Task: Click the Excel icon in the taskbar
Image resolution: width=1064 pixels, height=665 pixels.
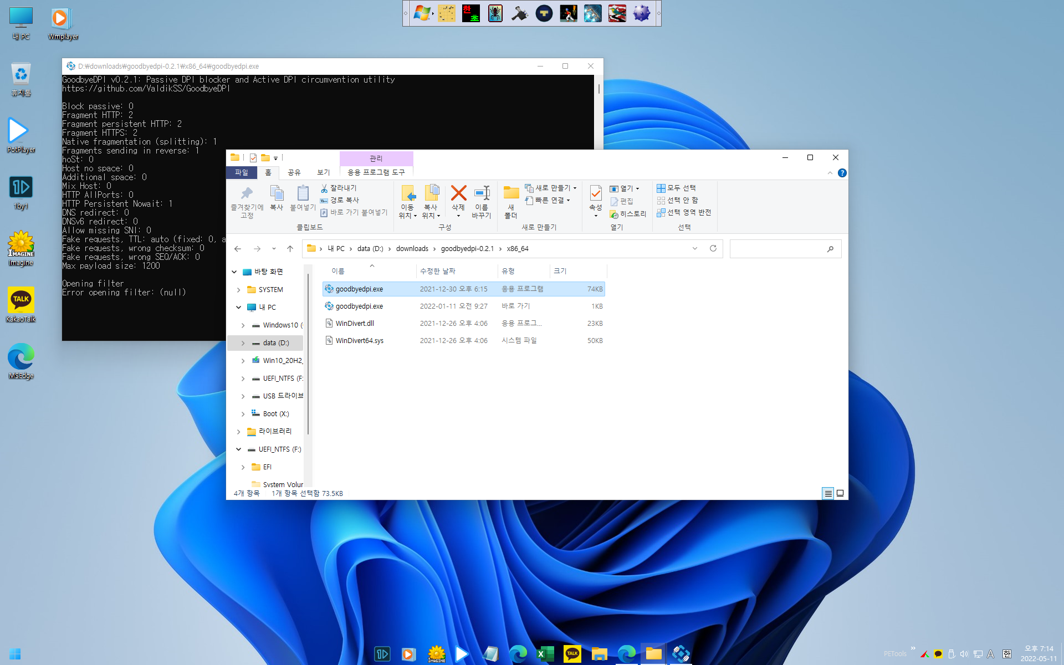Action: tap(545, 654)
